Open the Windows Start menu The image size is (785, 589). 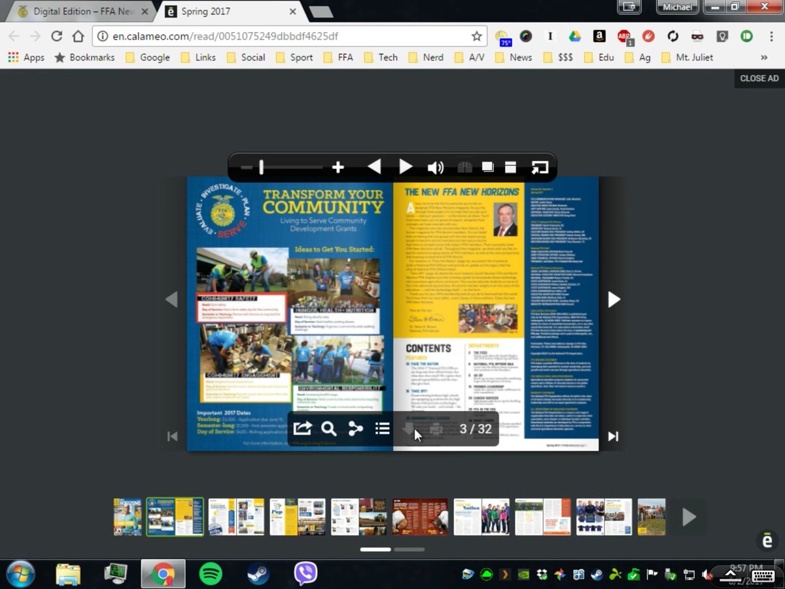pos(20,574)
